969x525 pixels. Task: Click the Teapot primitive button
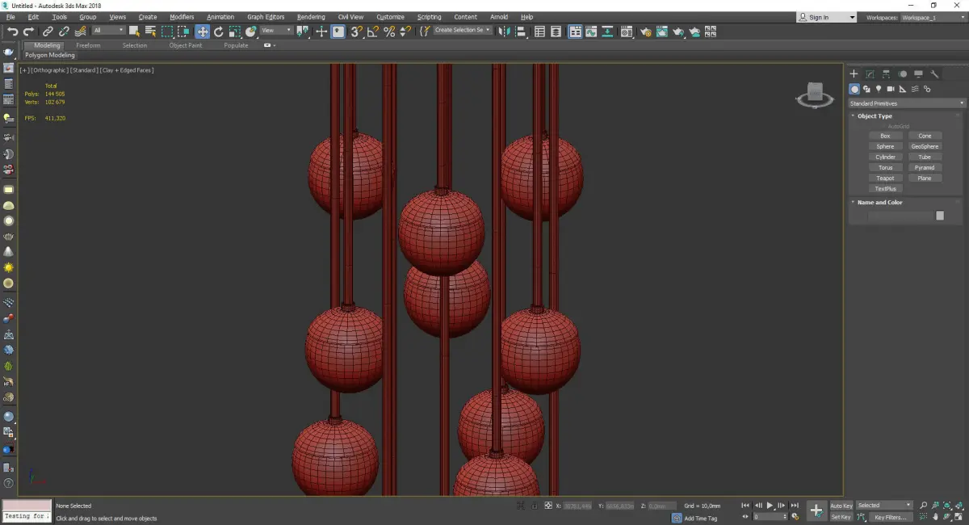click(885, 178)
